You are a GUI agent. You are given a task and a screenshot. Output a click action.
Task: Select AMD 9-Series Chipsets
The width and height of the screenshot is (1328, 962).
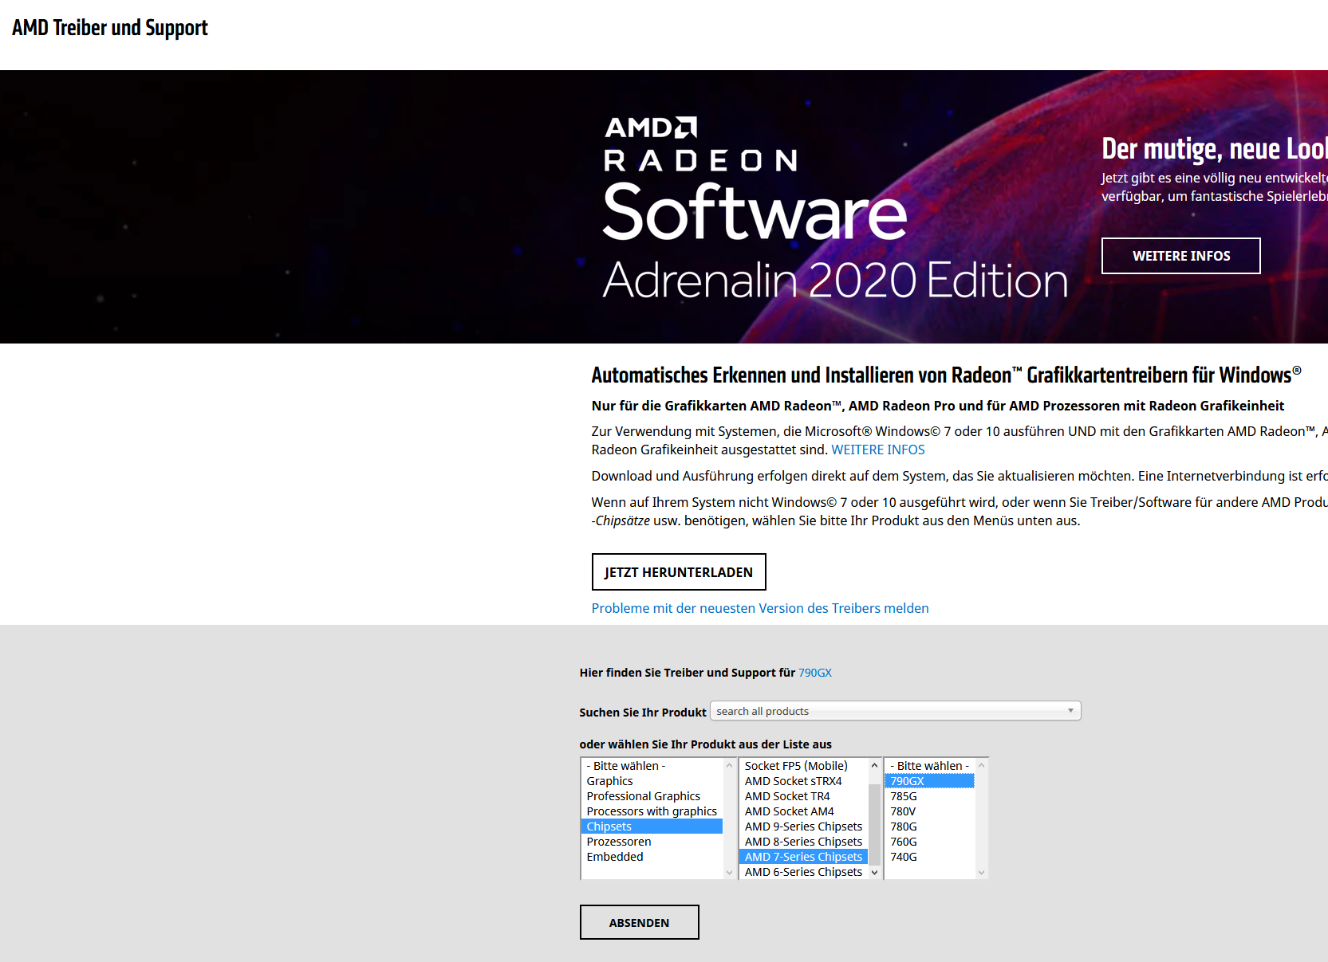[804, 827]
